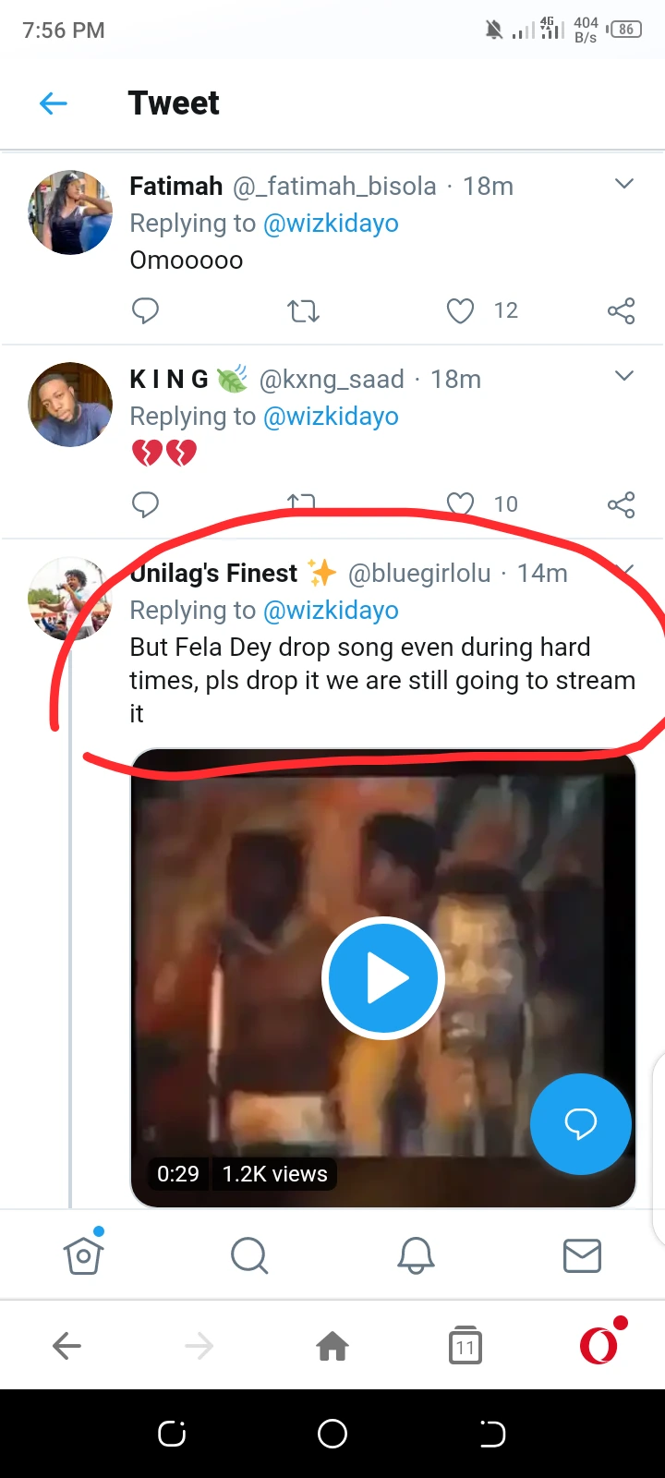Viewport: 665px width, 1478px height.
Task: Tap the back arrow beside Tweet header
Action: tap(54, 103)
